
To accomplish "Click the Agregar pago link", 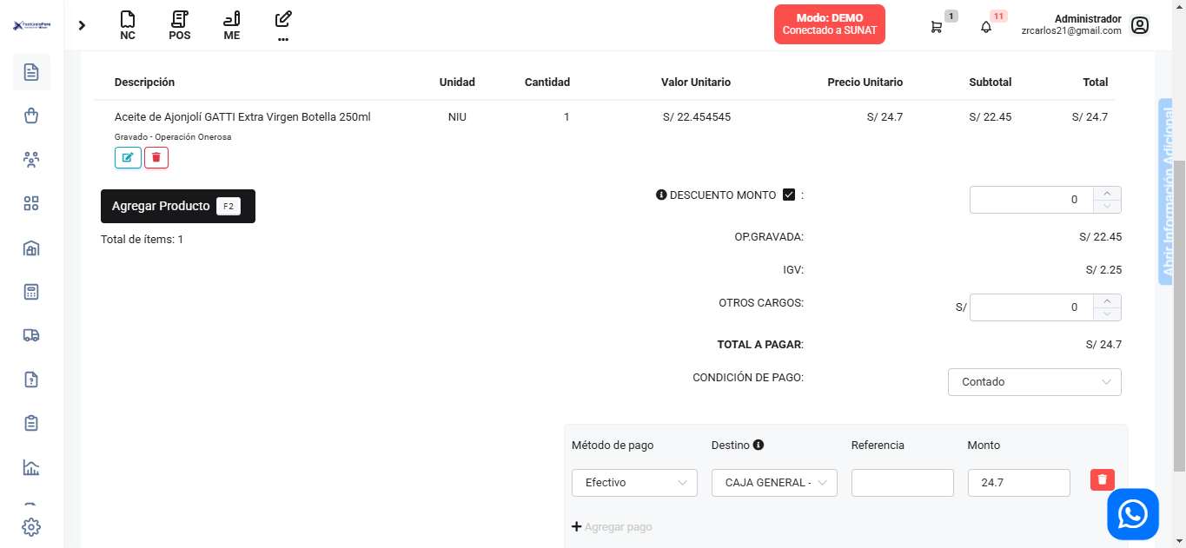I will coord(612,527).
